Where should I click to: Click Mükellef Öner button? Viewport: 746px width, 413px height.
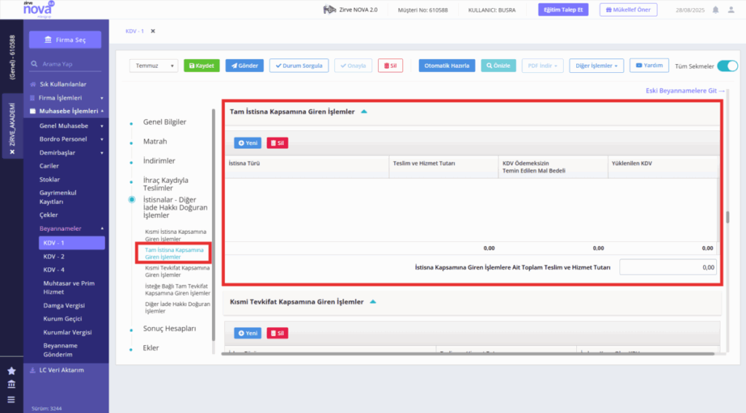[628, 9]
